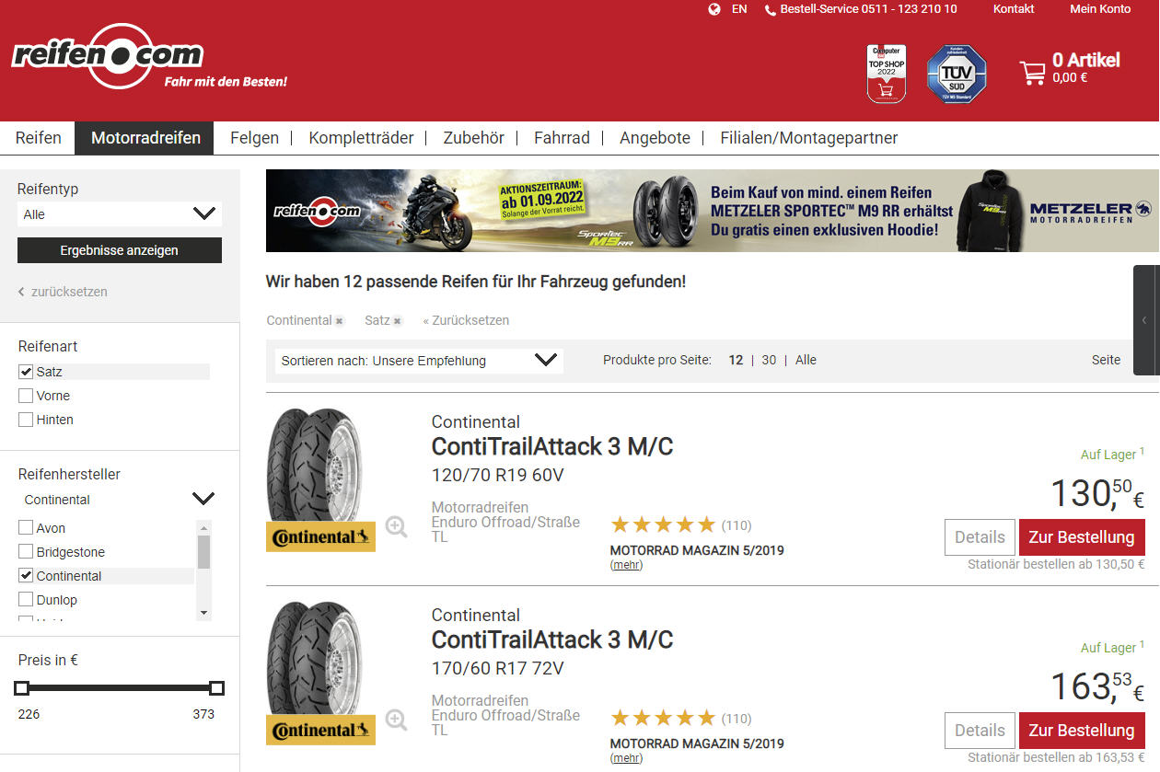The image size is (1160, 772).
Task: Click the 170/60 R17 ContiTrailAttack tire image
Action: click(x=314, y=657)
